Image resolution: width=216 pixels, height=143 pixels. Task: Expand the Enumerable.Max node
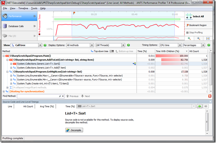click(11, 76)
